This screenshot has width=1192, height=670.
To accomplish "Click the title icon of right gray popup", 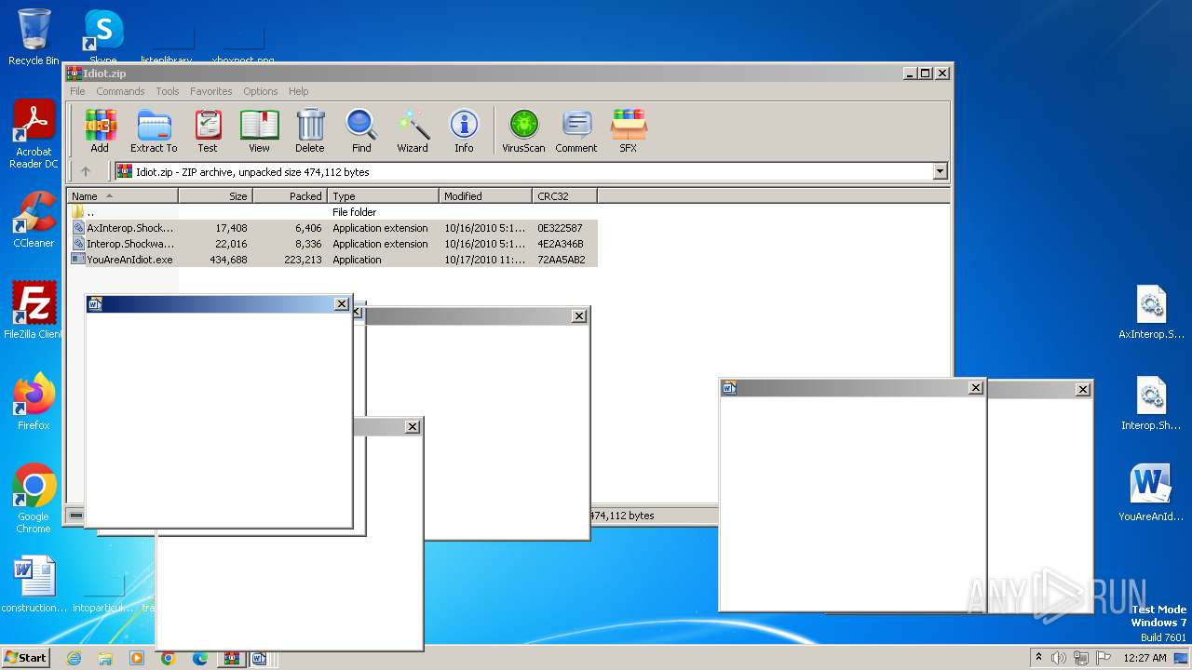I will (729, 388).
